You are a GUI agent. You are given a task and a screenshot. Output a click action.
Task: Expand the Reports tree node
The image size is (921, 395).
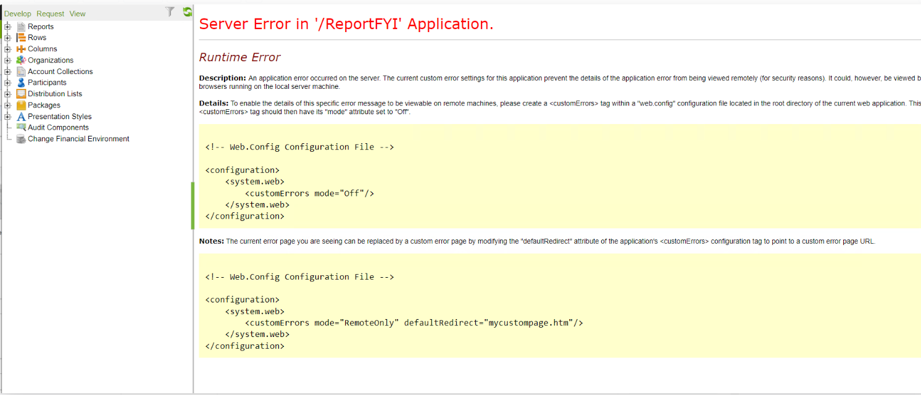(x=8, y=27)
